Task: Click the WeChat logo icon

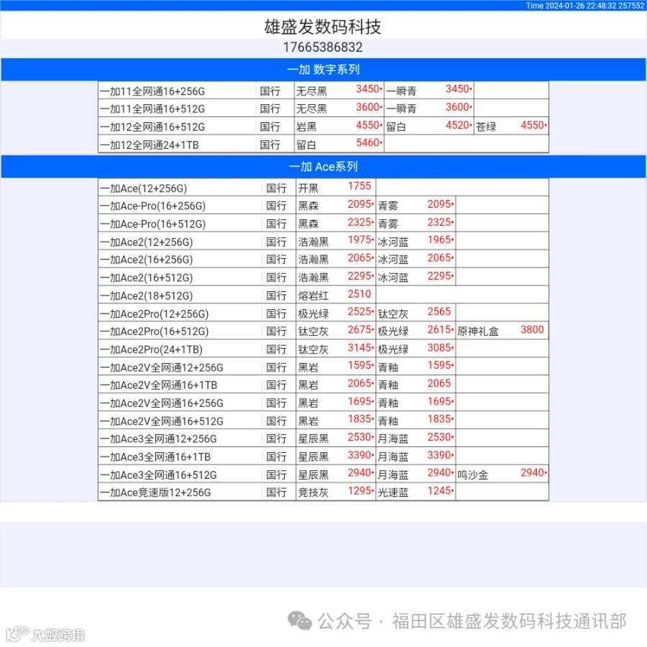Action: 299,620
